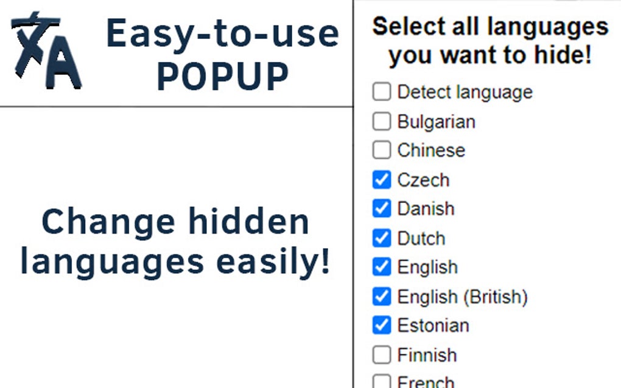
Task: Untick the Dutch language checkbox
Action: (381, 238)
